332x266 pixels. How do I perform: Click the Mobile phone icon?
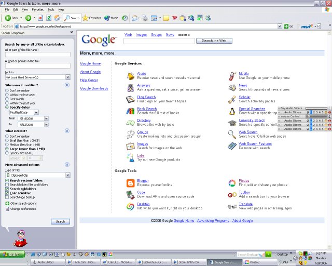(232, 76)
